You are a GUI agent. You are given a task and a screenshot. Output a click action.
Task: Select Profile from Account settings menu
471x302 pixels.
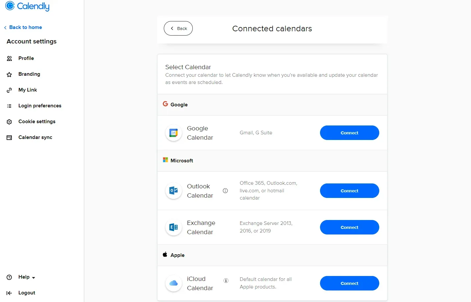26,58
